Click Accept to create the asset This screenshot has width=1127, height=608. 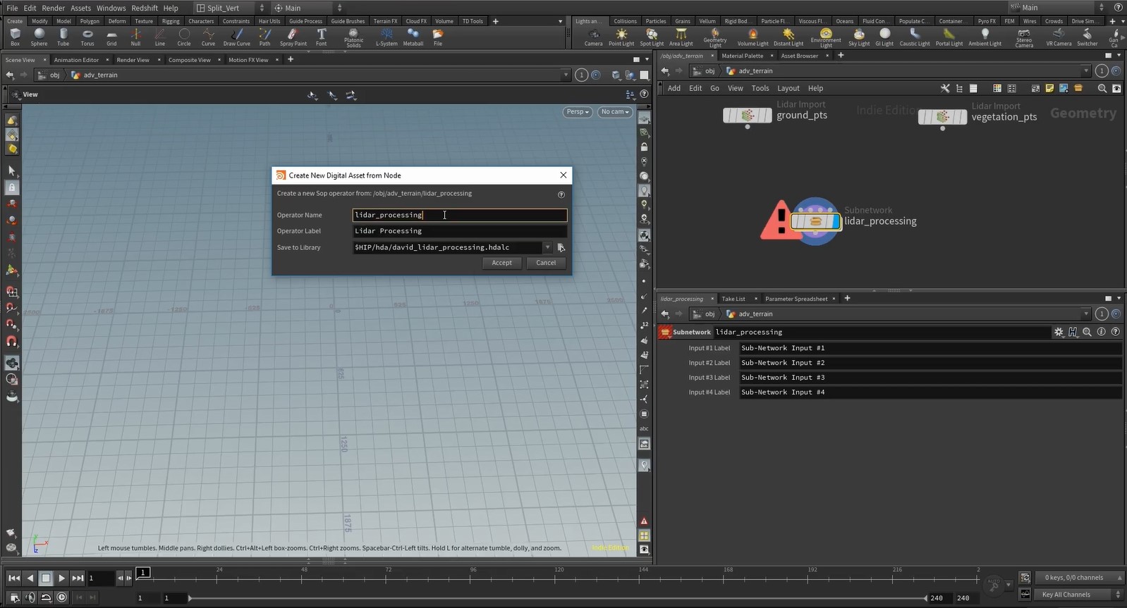pyautogui.click(x=501, y=263)
